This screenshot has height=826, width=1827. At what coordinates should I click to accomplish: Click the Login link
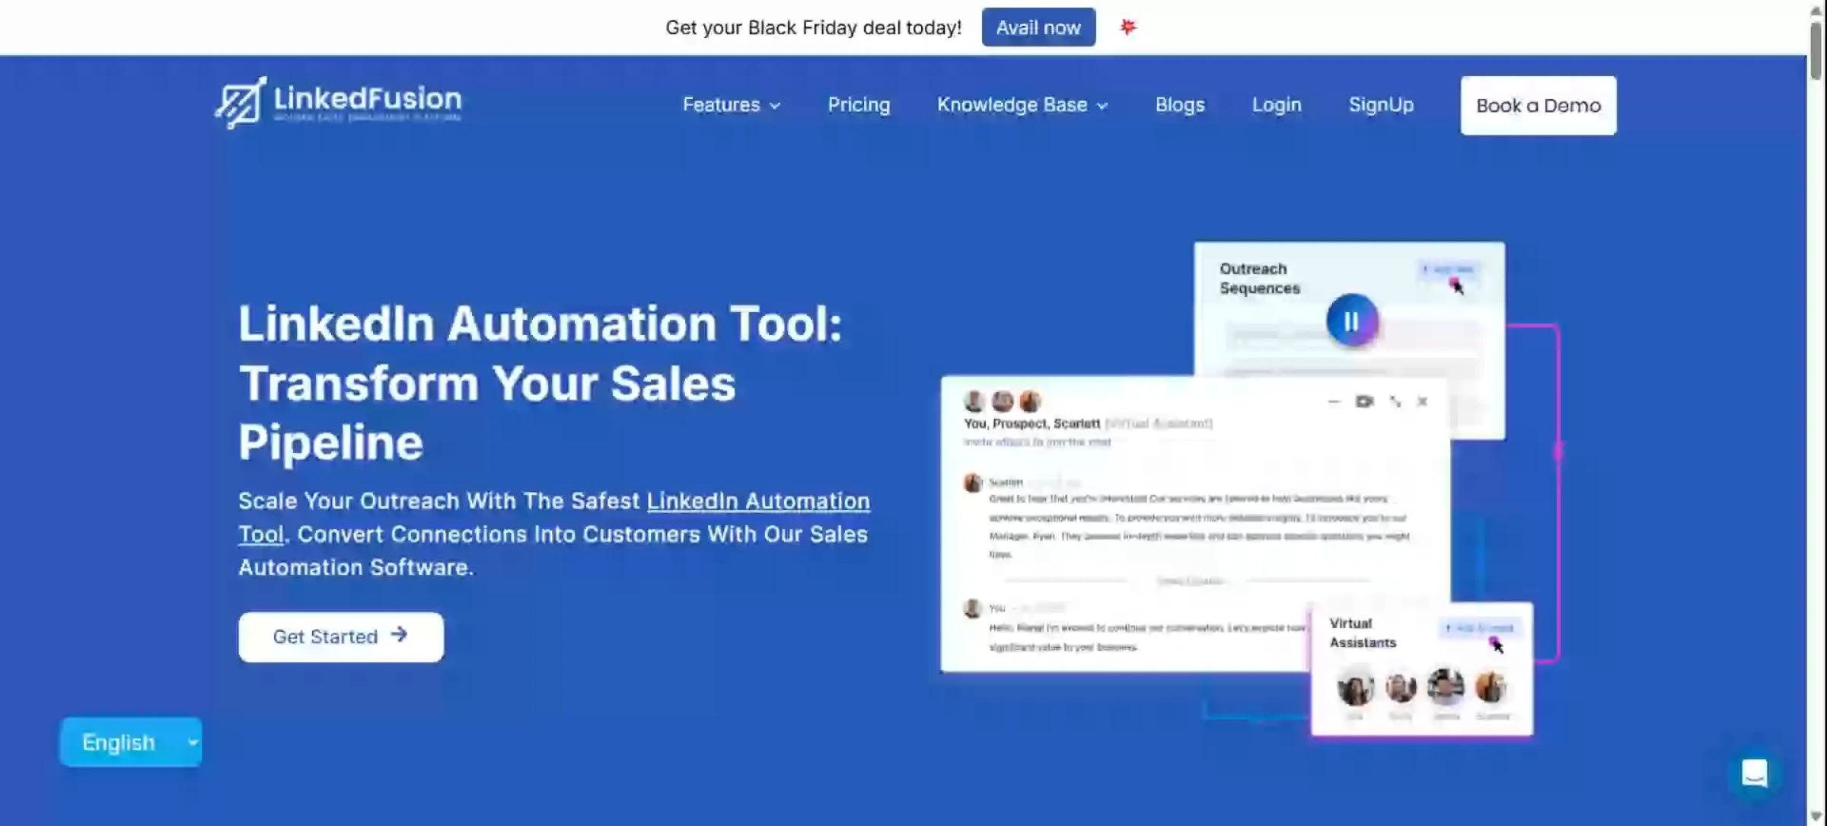[x=1277, y=105]
